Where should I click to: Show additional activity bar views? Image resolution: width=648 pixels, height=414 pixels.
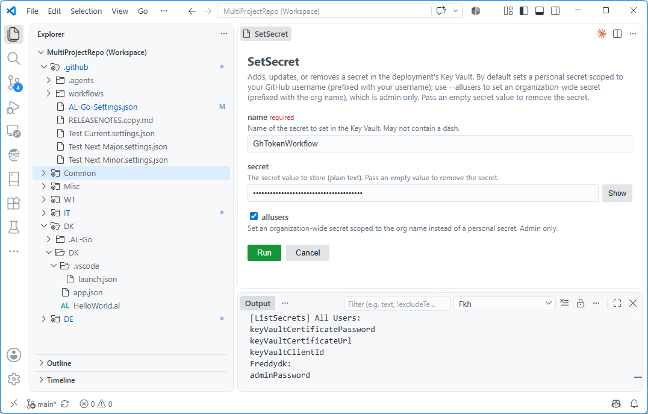[14, 251]
